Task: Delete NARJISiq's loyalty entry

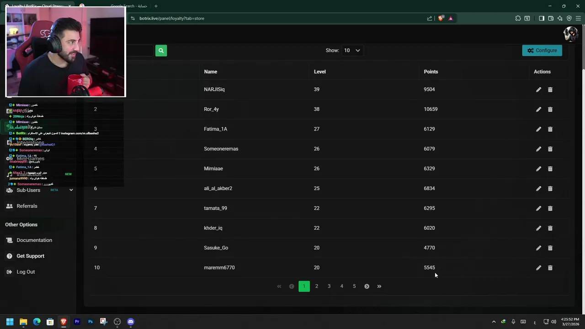Action: pos(550,90)
